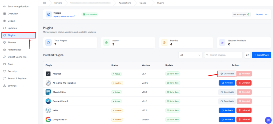Go to Object Cache Pro menu item
Viewport: 273px width, 124px height.
pyautogui.click(x=17, y=57)
